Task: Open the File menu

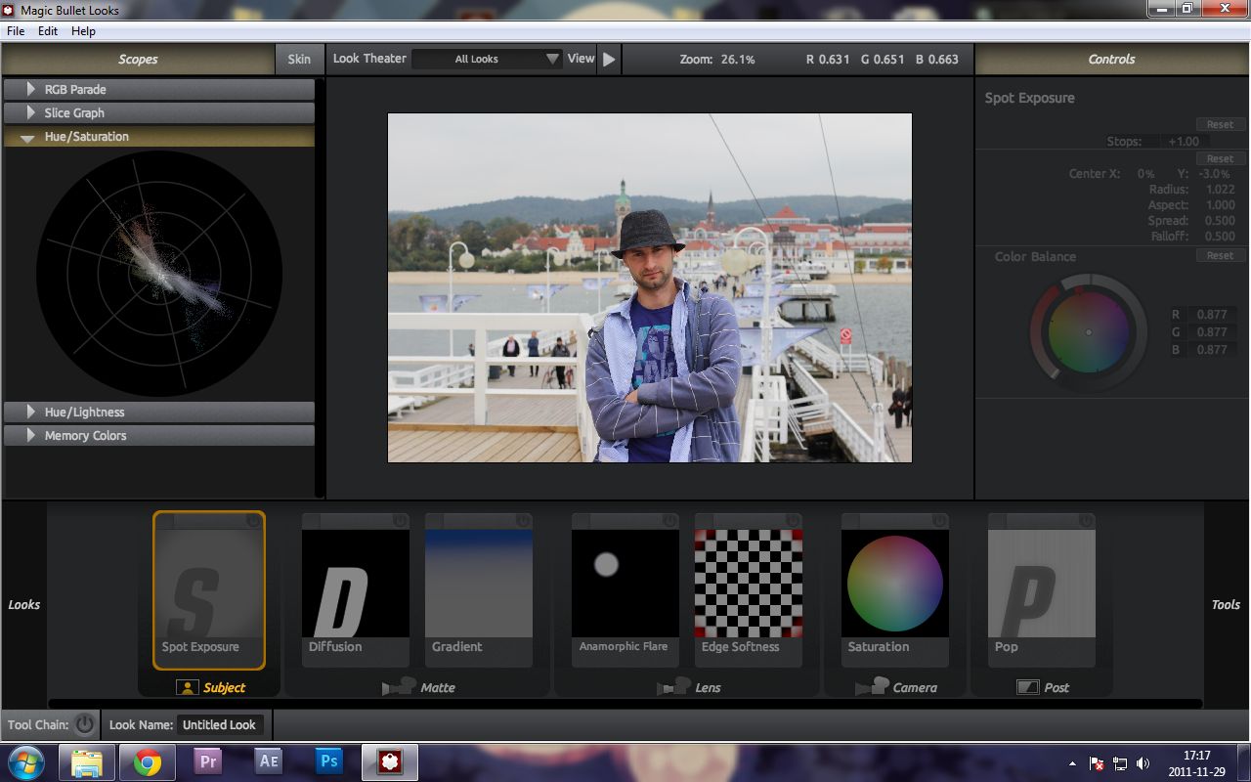Action: [16, 31]
